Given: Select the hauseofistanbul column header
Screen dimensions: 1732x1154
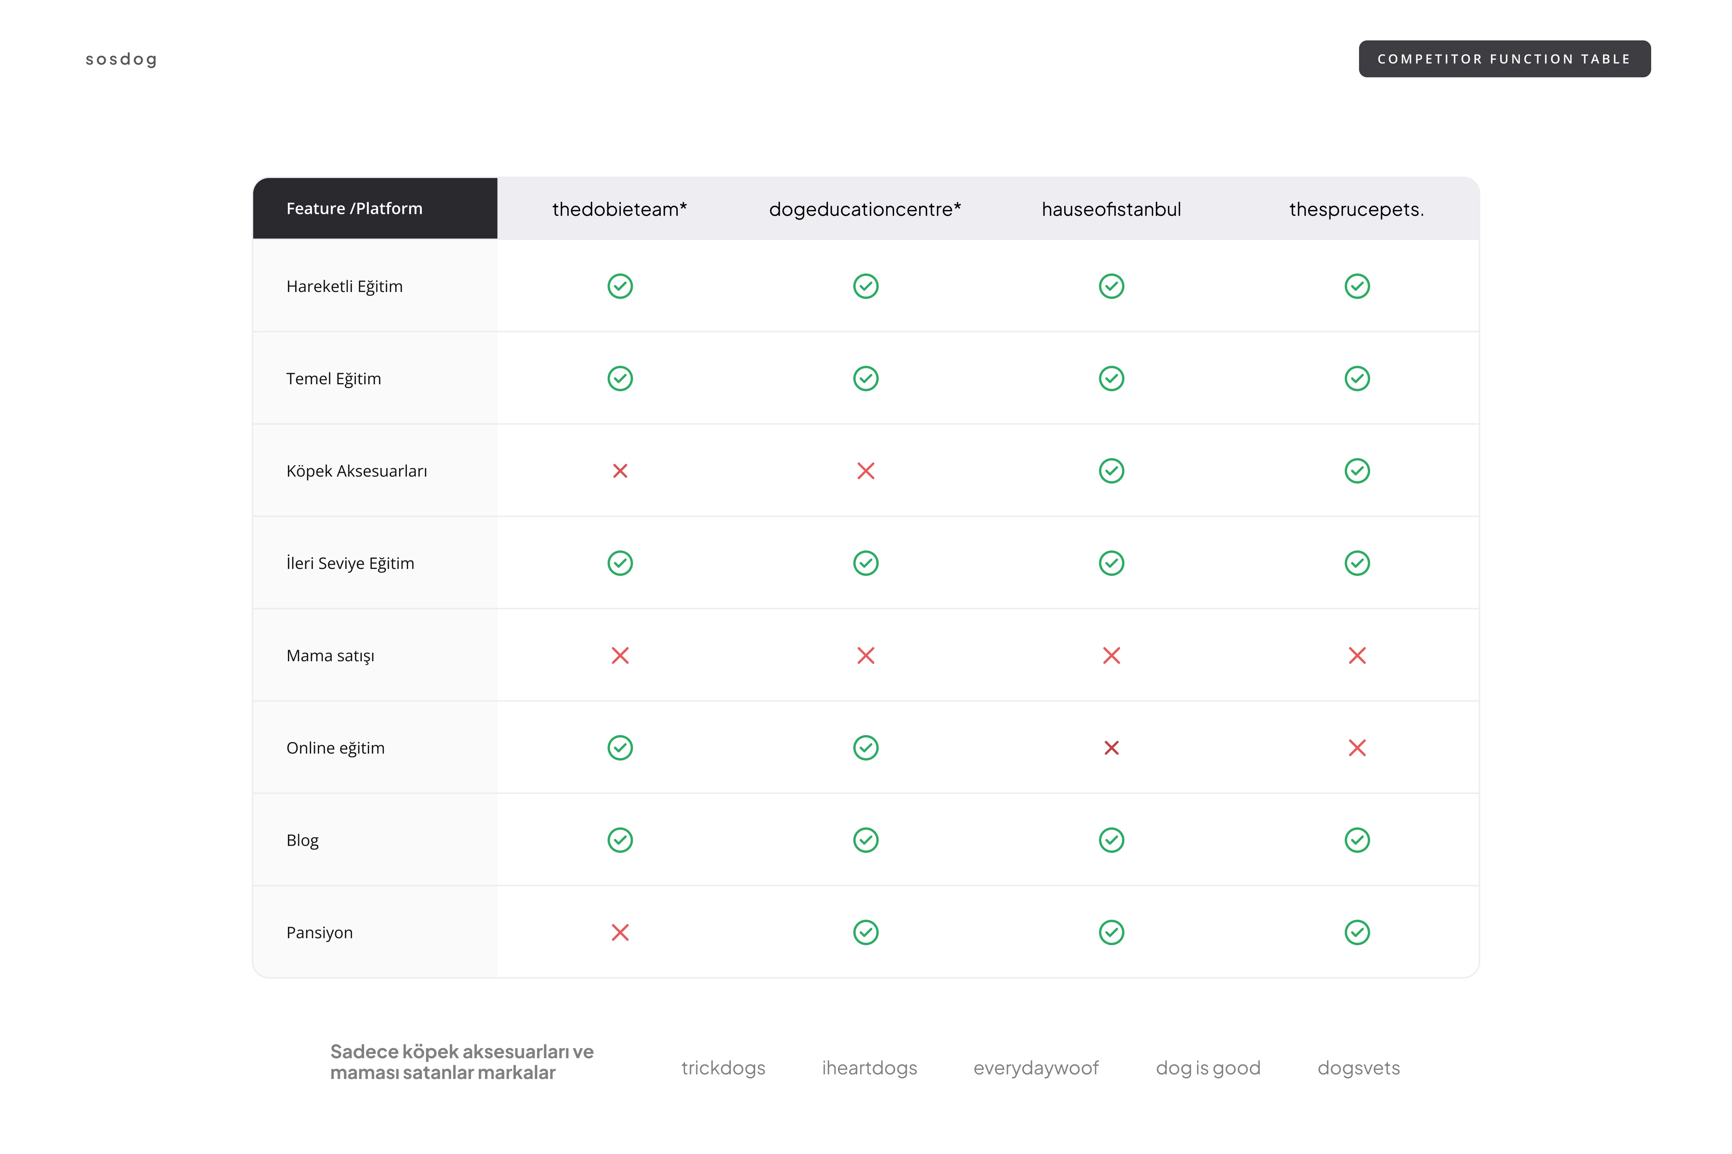Looking at the screenshot, I should 1111,209.
